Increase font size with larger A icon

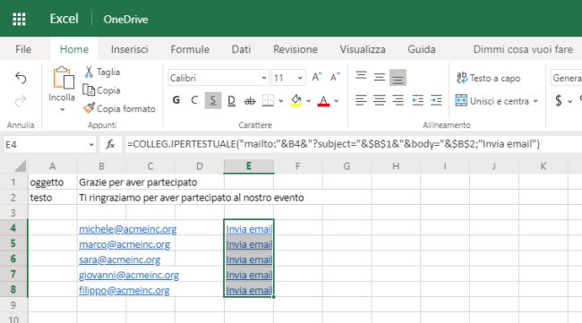(x=317, y=77)
